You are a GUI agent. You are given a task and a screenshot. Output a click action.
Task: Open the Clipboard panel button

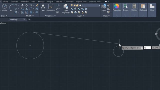click(143, 10)
